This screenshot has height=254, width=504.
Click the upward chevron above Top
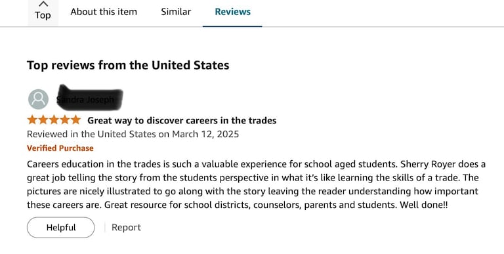pyautogui.click(x=43, y=4)
